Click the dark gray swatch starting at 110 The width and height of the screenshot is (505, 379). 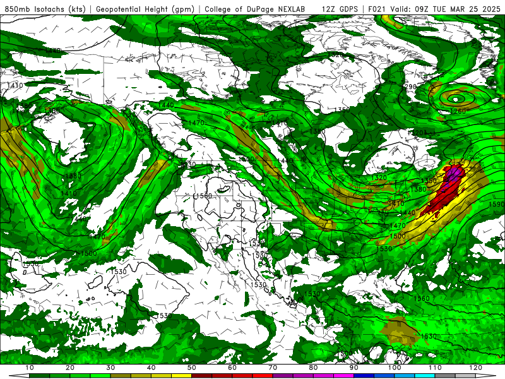tap(445, 376)
